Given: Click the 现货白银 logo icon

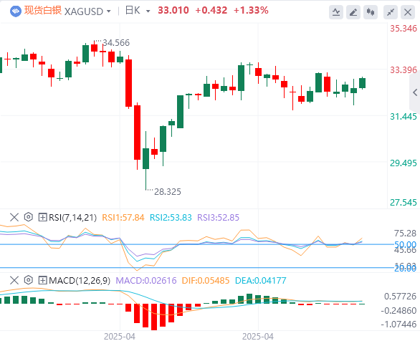Looking at the screenshot, I should [16, 11].
